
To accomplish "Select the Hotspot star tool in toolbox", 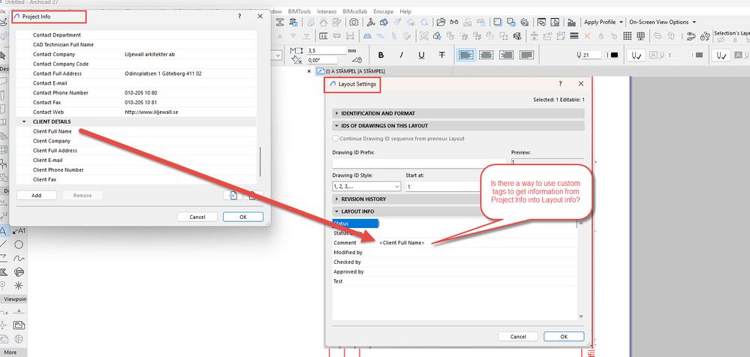I will tap(19, 286).
